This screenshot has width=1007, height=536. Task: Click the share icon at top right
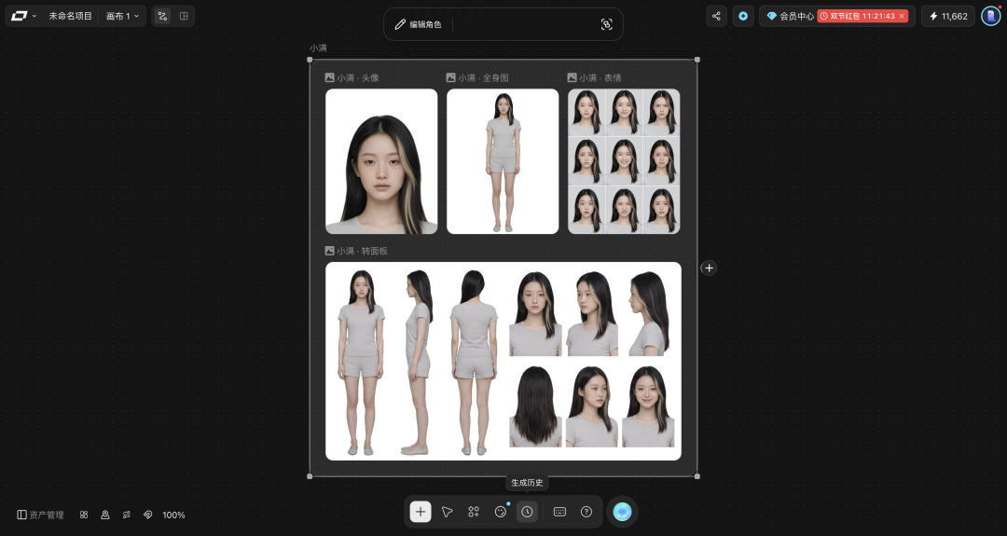[716, 16]
